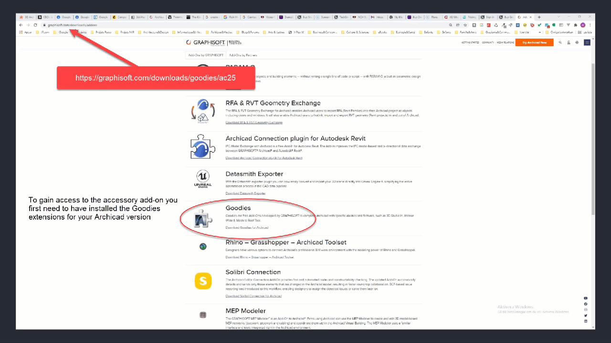Click the Archicad Connection blue puzzle icon
The image size is (611, 343).
coord(203,146)
